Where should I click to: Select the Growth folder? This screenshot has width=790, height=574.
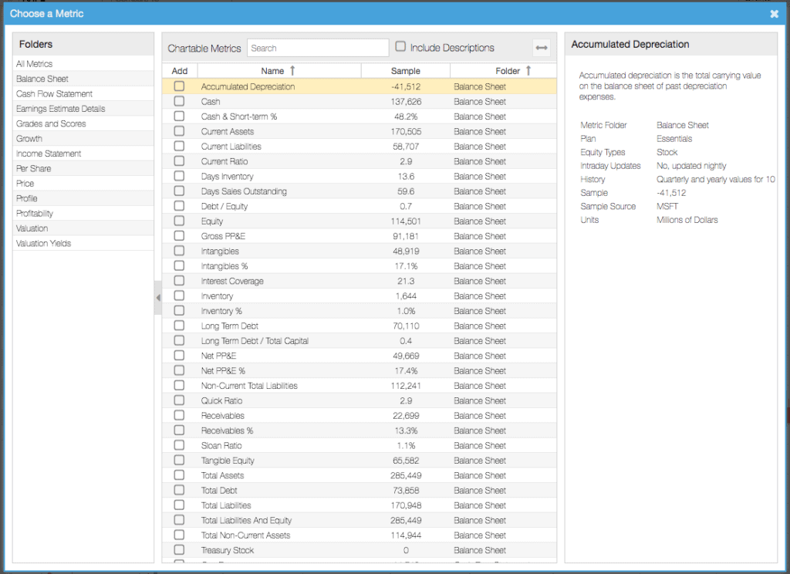click(83, 139)
